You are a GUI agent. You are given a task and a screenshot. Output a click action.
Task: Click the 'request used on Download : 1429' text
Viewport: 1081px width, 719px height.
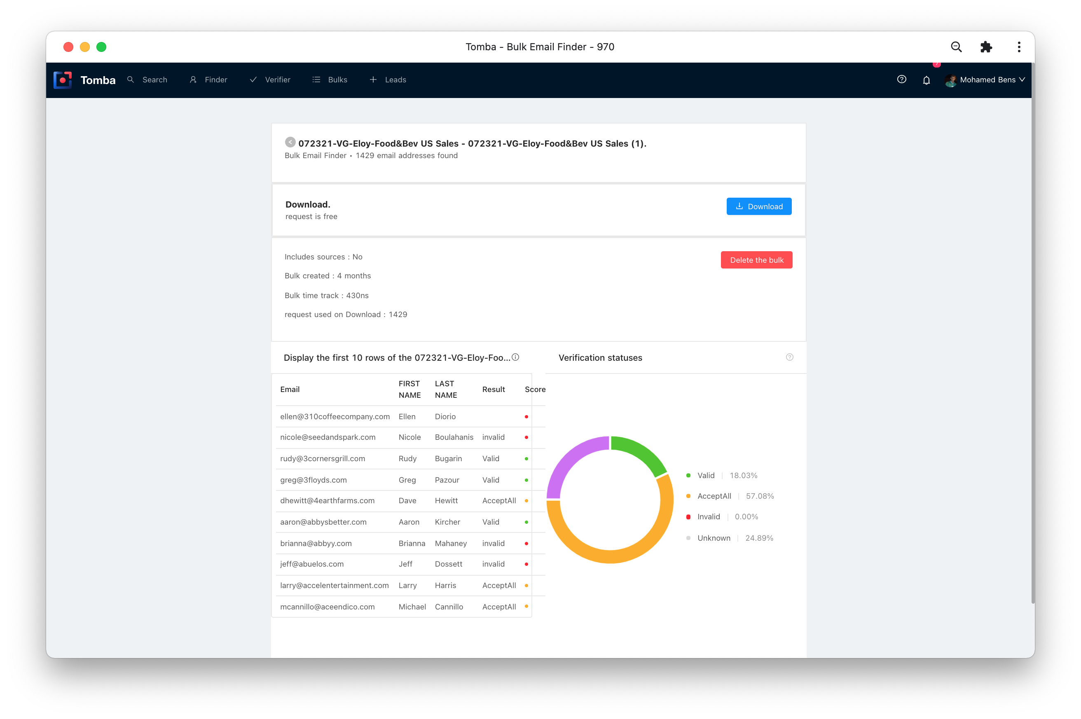click(x=346, y=315)
